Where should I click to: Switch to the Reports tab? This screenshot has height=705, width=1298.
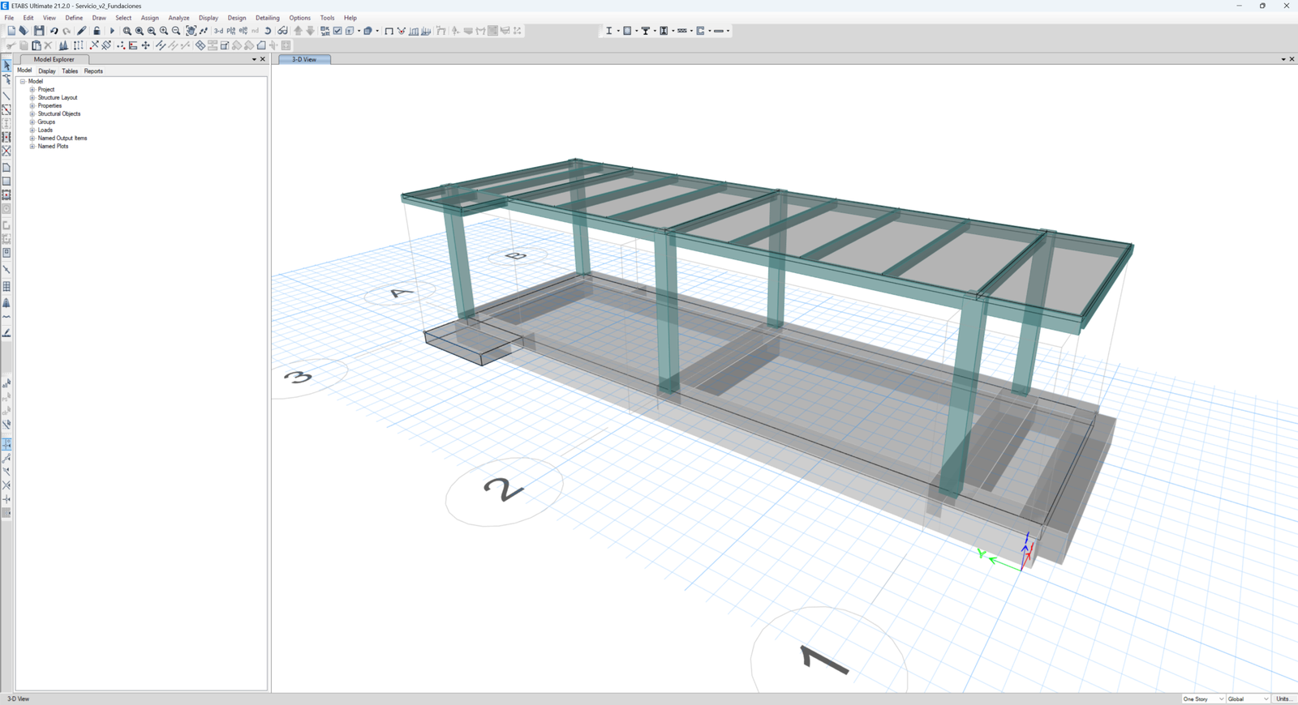pos(93,71)
